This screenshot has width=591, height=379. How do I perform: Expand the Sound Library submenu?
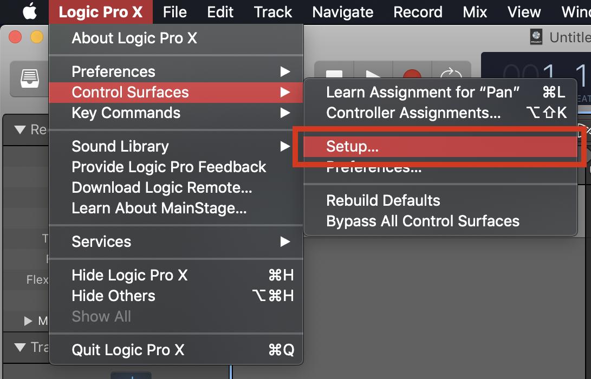176,146
